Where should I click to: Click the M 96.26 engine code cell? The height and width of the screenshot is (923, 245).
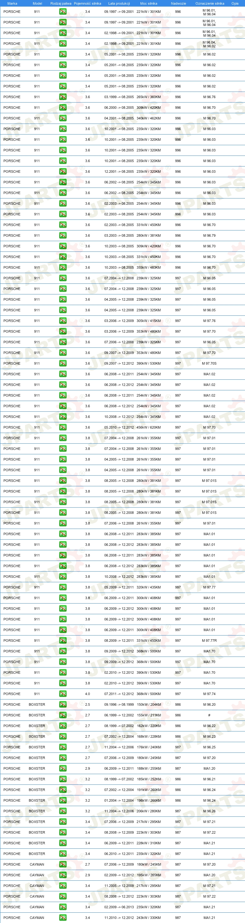209,811
